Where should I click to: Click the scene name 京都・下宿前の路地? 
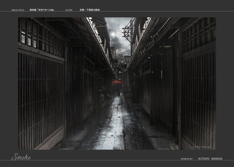click(90, 9)
